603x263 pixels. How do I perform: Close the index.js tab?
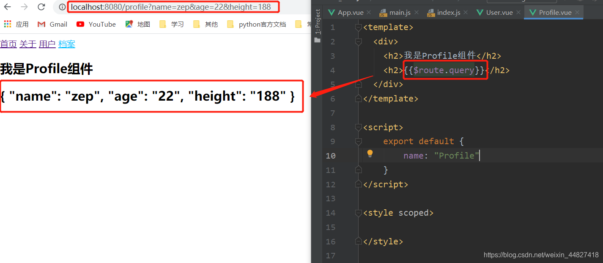[x=466, y=13]
